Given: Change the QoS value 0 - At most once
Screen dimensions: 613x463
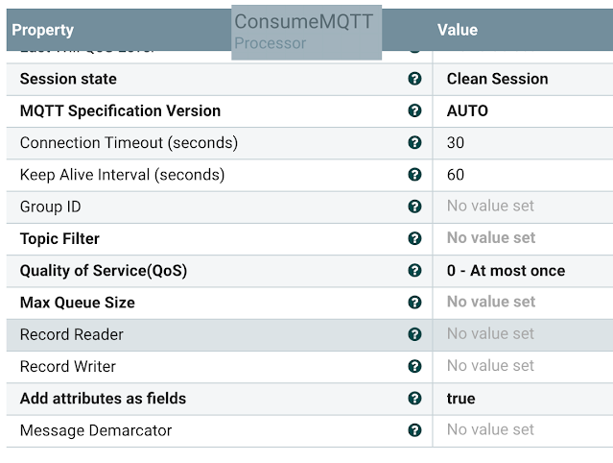Looking at the screenshot, I should click(x=506, y=271).
